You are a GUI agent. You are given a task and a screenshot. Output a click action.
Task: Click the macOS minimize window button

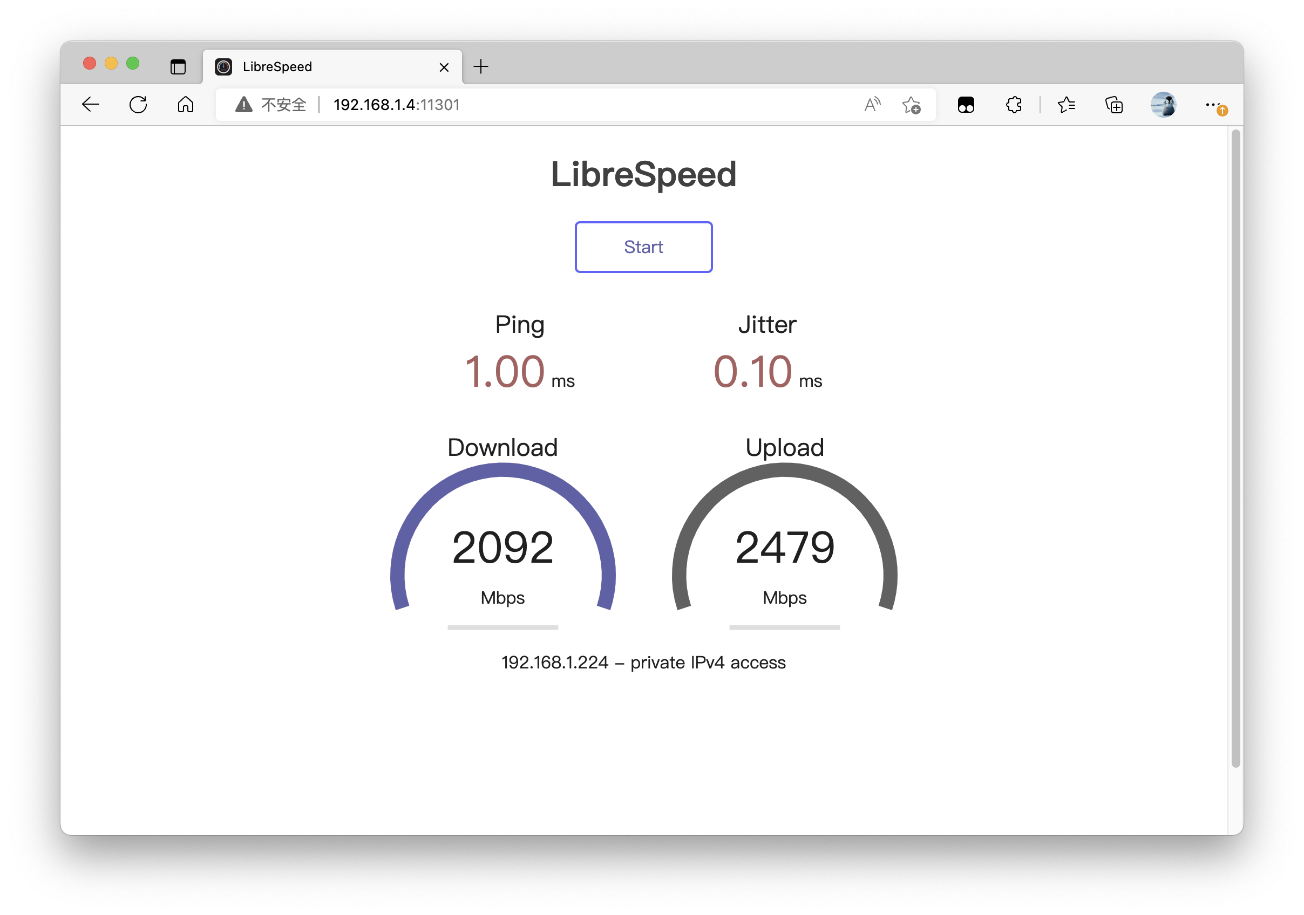point(111,63)
